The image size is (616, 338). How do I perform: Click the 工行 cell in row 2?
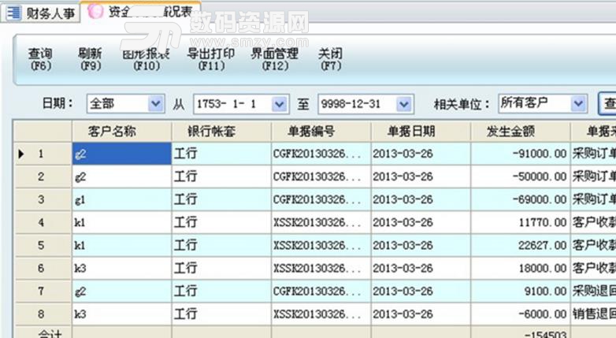click(221, 176)
